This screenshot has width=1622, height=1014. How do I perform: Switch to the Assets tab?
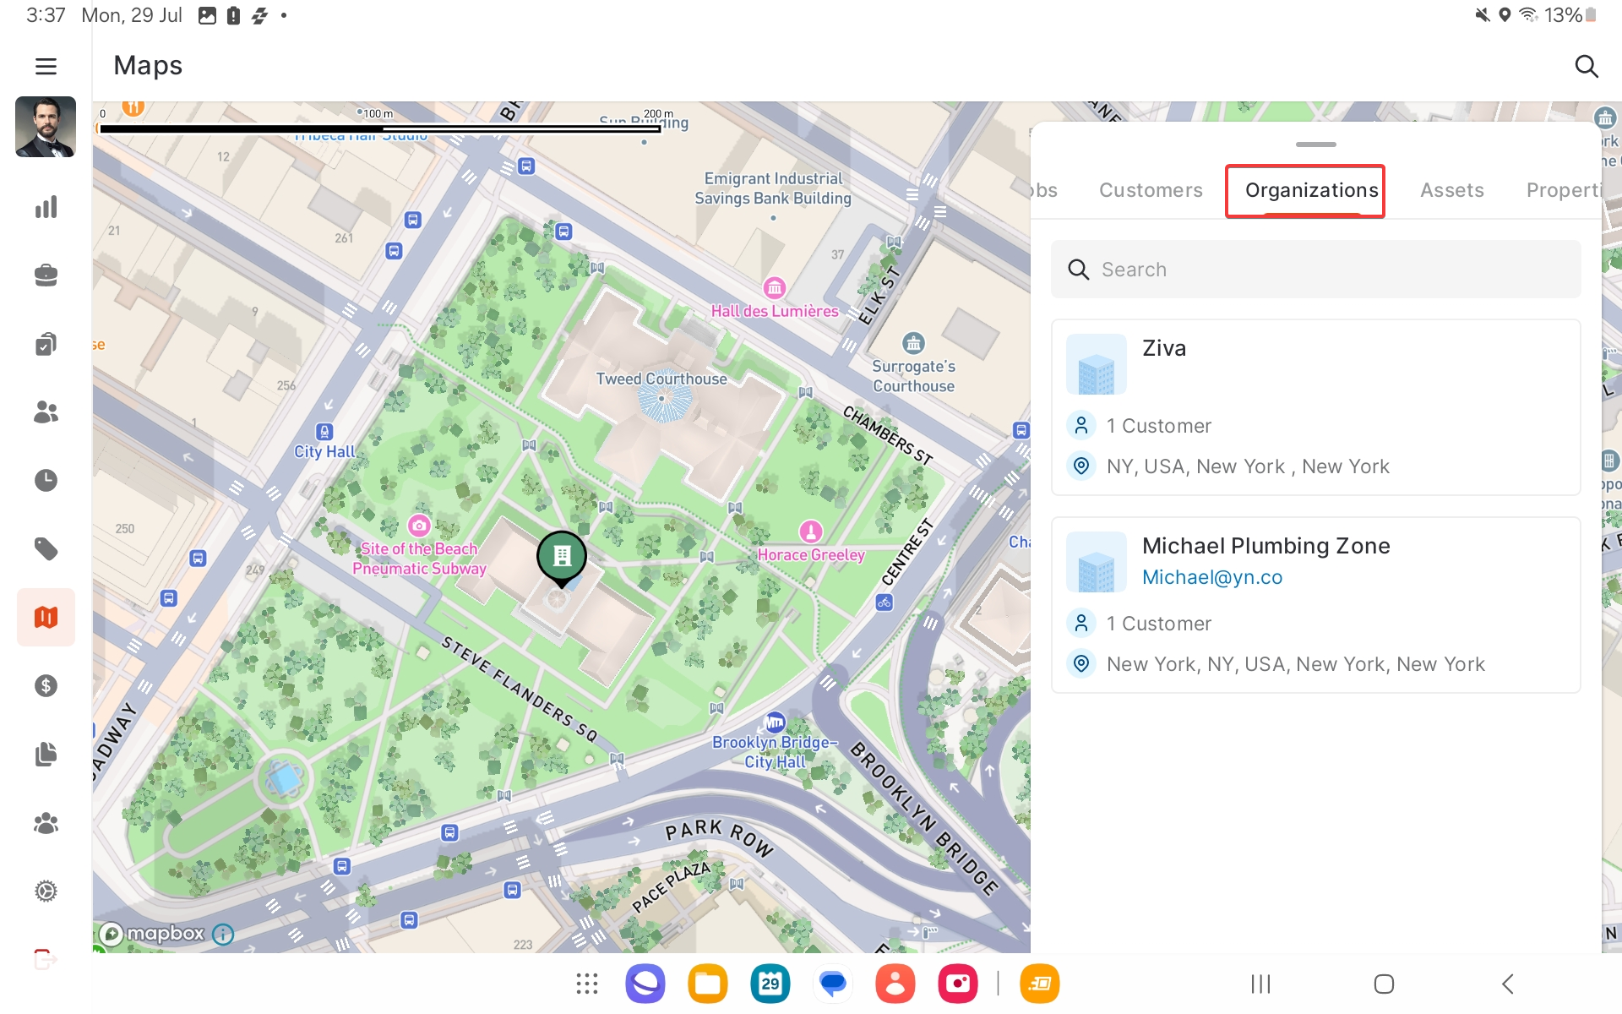(x=1451, y=191)
